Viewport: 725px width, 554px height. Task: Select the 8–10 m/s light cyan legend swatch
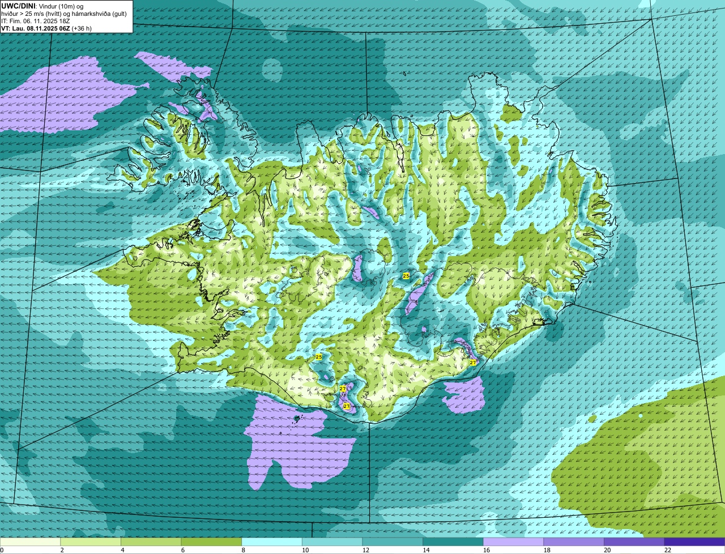click(x=272, y=542)
